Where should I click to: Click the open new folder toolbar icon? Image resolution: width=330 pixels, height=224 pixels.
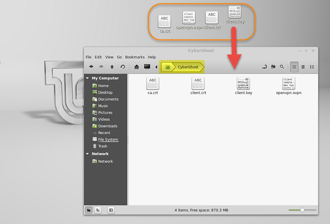tap(273, 67)
